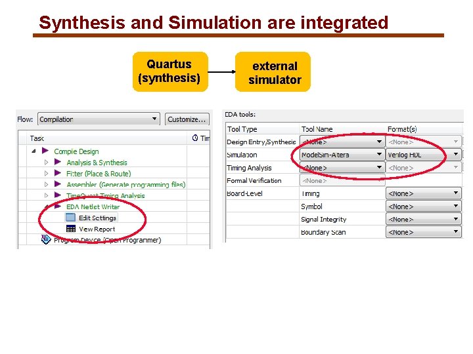Click the Timing Analysis row label
The image size is (473, 354).
pos(249,168)
